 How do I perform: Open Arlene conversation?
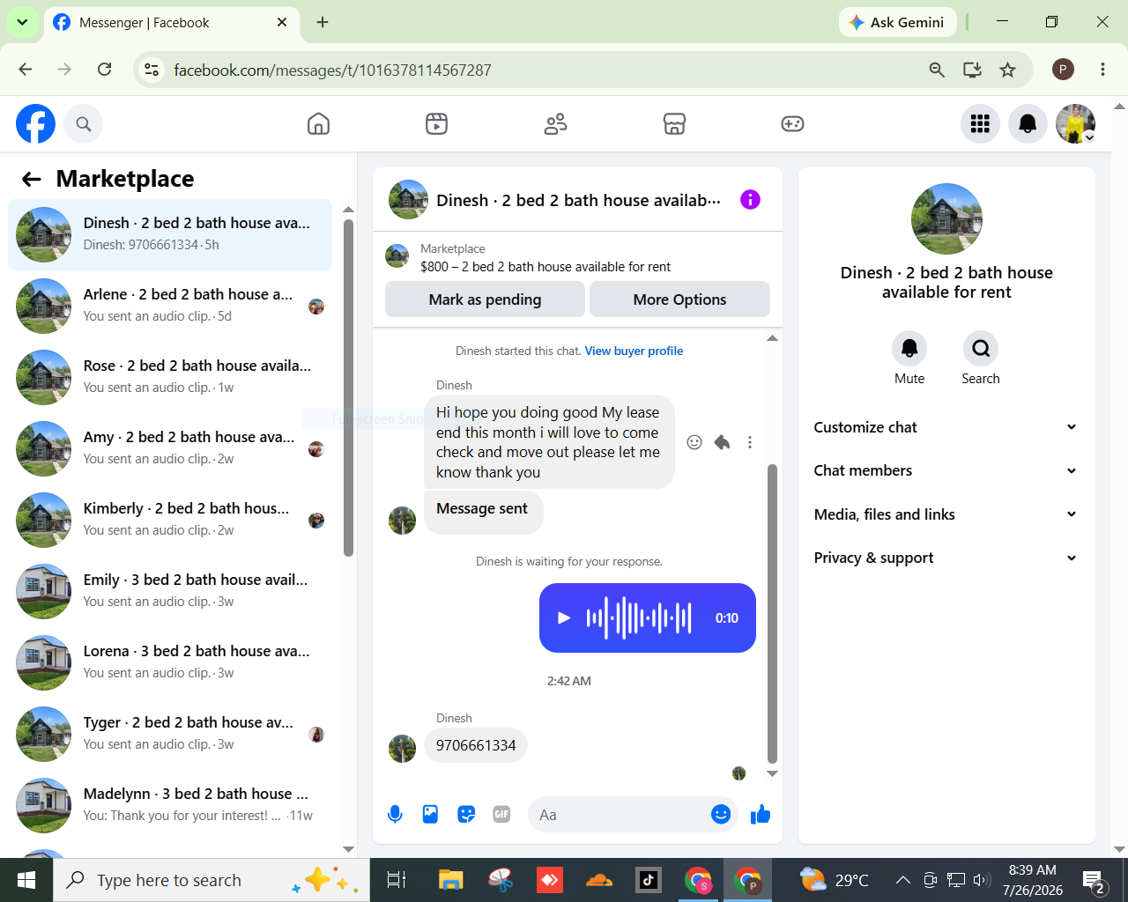coord(170,306)
